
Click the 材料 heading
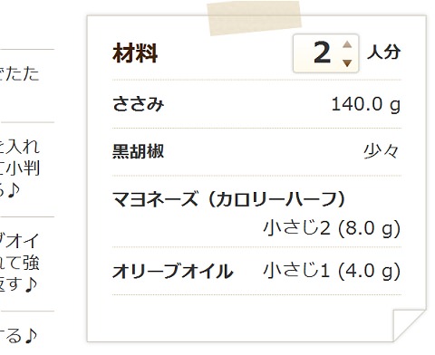pyautogui.click(x=135, y=53)
